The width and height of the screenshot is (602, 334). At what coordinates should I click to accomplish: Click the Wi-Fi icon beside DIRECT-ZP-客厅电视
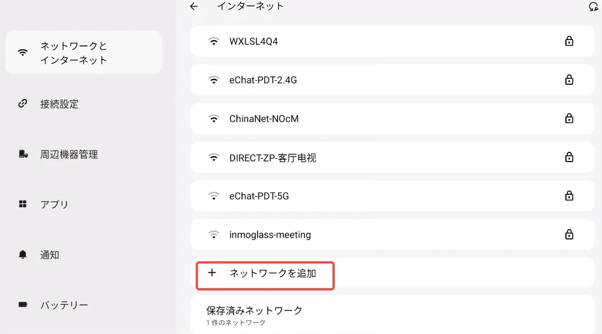pyautogui.click(x=214, y=158)
